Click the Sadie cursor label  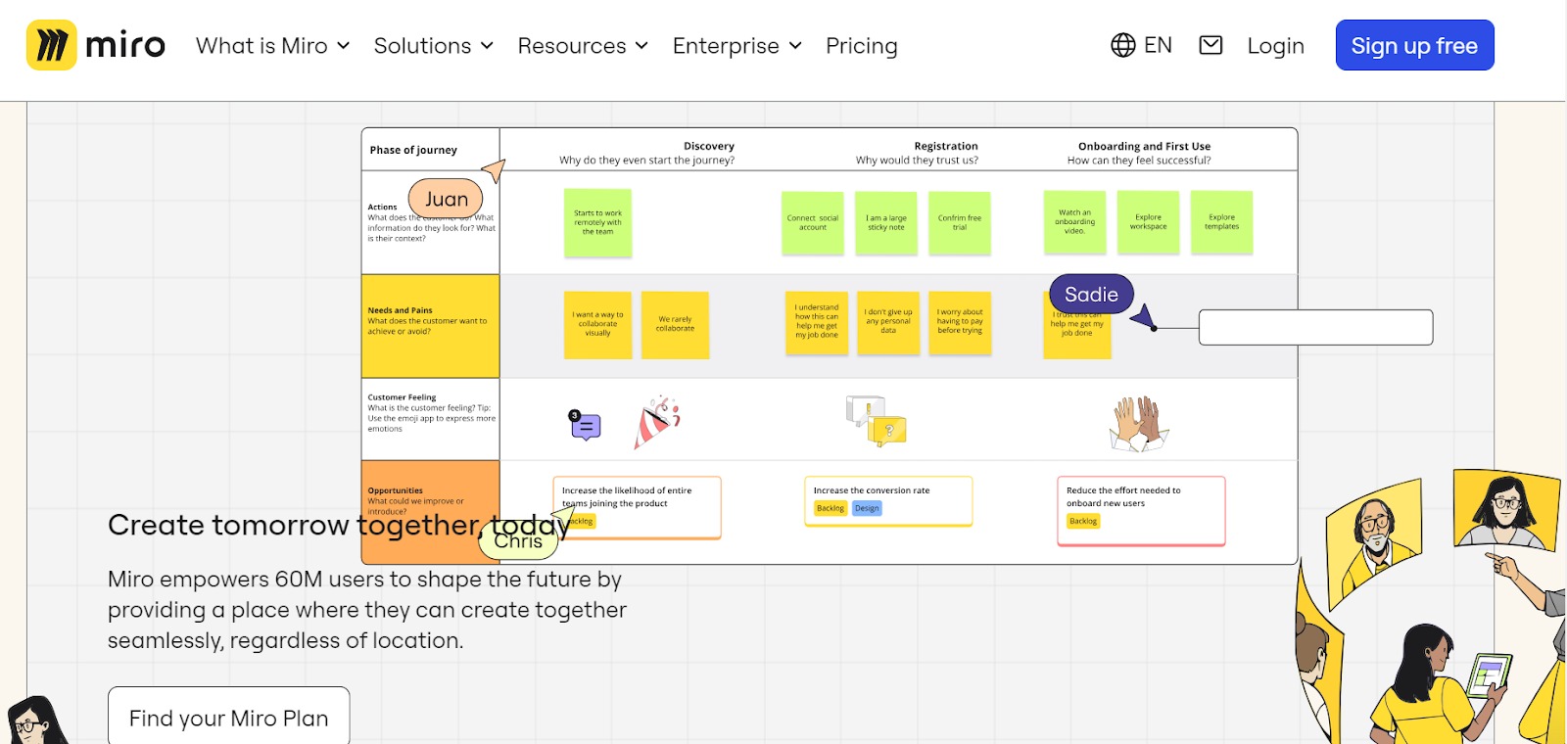coord(1091,295)
